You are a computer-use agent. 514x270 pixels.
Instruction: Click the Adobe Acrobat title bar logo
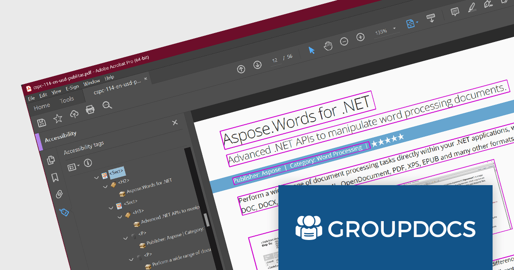pos(29,89)
